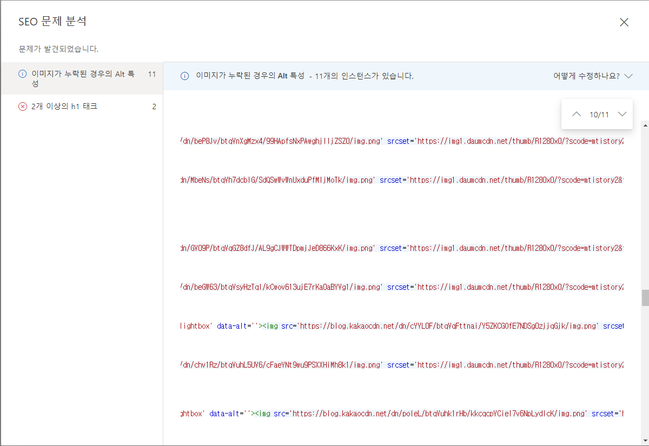Click the '11' count badge in the sidebar
This screenshot has height=446, width=649.
pos(152,74)
